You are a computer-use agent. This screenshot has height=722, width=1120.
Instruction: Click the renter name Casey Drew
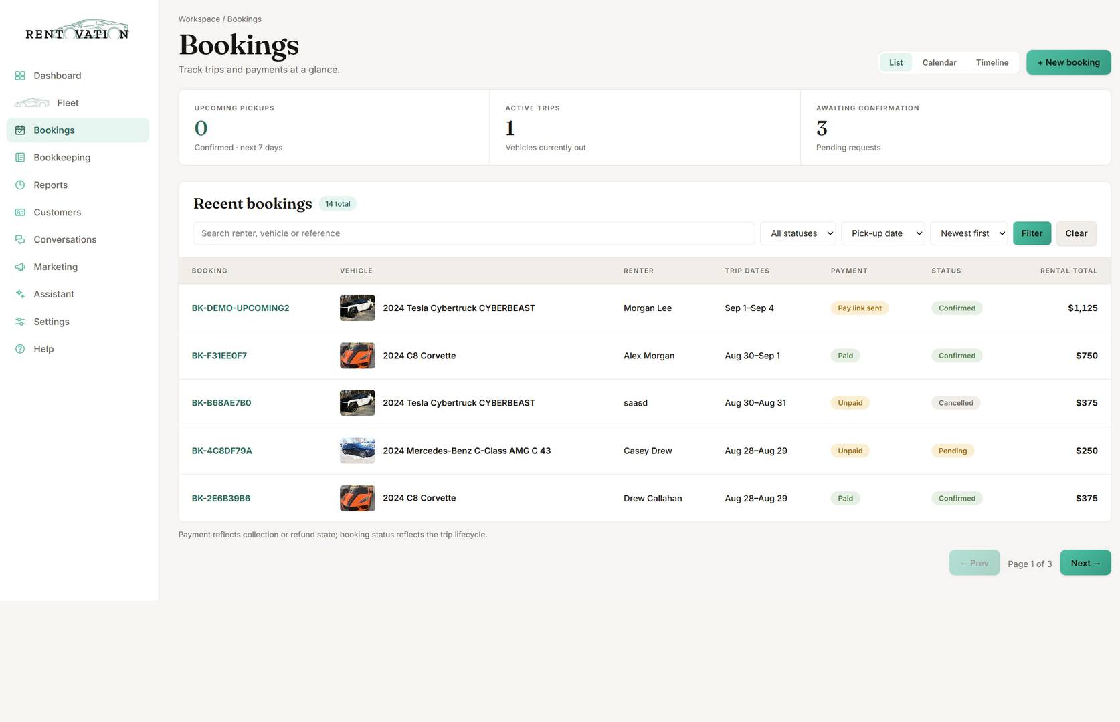coord(648,451)
